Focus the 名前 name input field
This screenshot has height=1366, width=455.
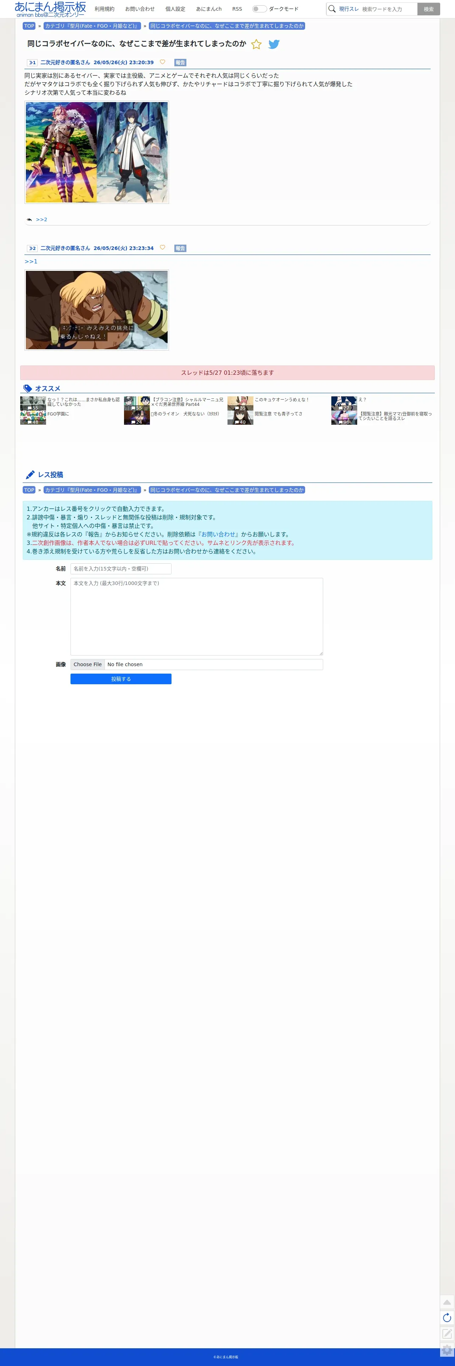click(121, 568)
